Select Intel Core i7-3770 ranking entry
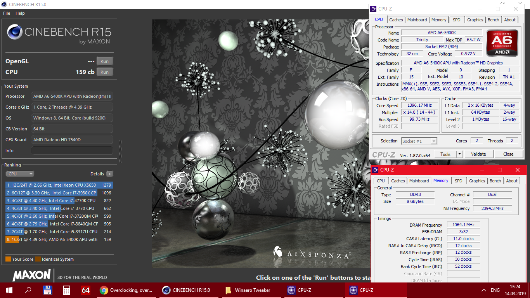Viewport: 530px width, 298px height. click(59, 208)
